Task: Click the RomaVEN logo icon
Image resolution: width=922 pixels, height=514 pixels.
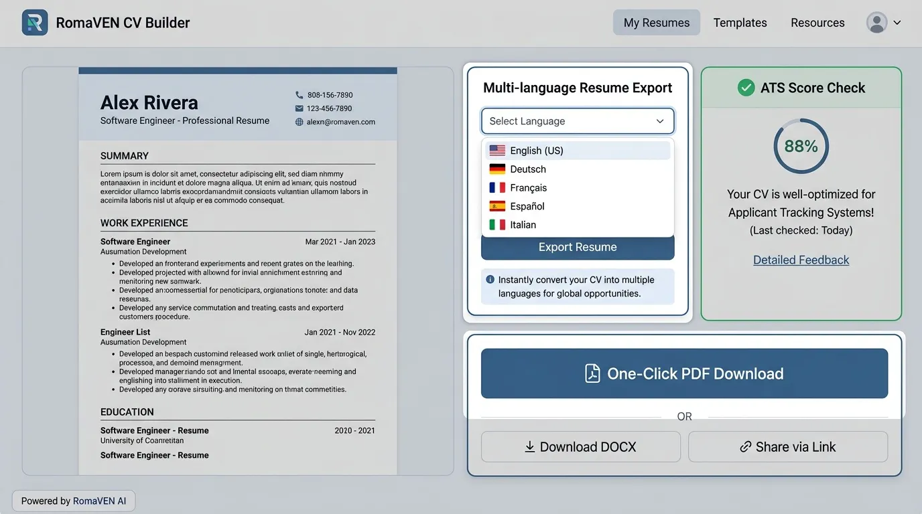Action: pos(35,23)
